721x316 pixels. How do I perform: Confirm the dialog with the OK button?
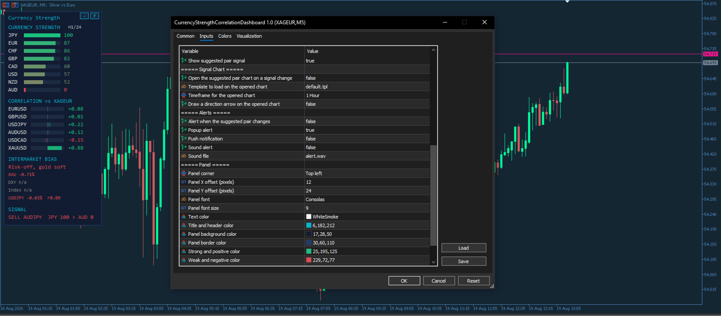[404, 281]
